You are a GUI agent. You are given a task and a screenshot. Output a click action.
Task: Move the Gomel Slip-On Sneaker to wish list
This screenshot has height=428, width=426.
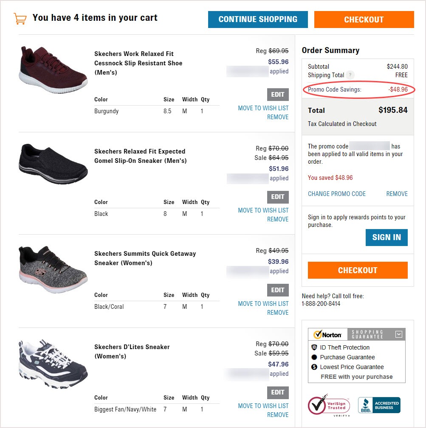[263, 210]
